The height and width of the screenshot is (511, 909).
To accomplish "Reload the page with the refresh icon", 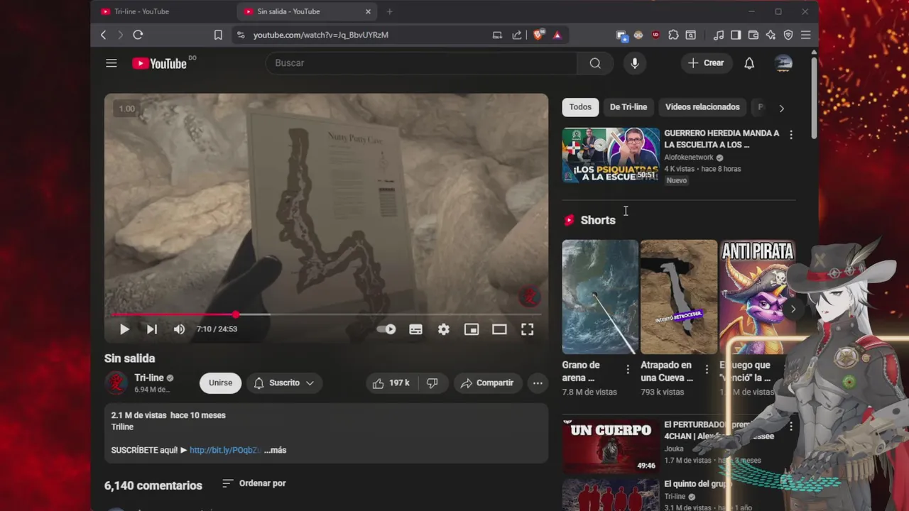I will (x=138, y=35).
